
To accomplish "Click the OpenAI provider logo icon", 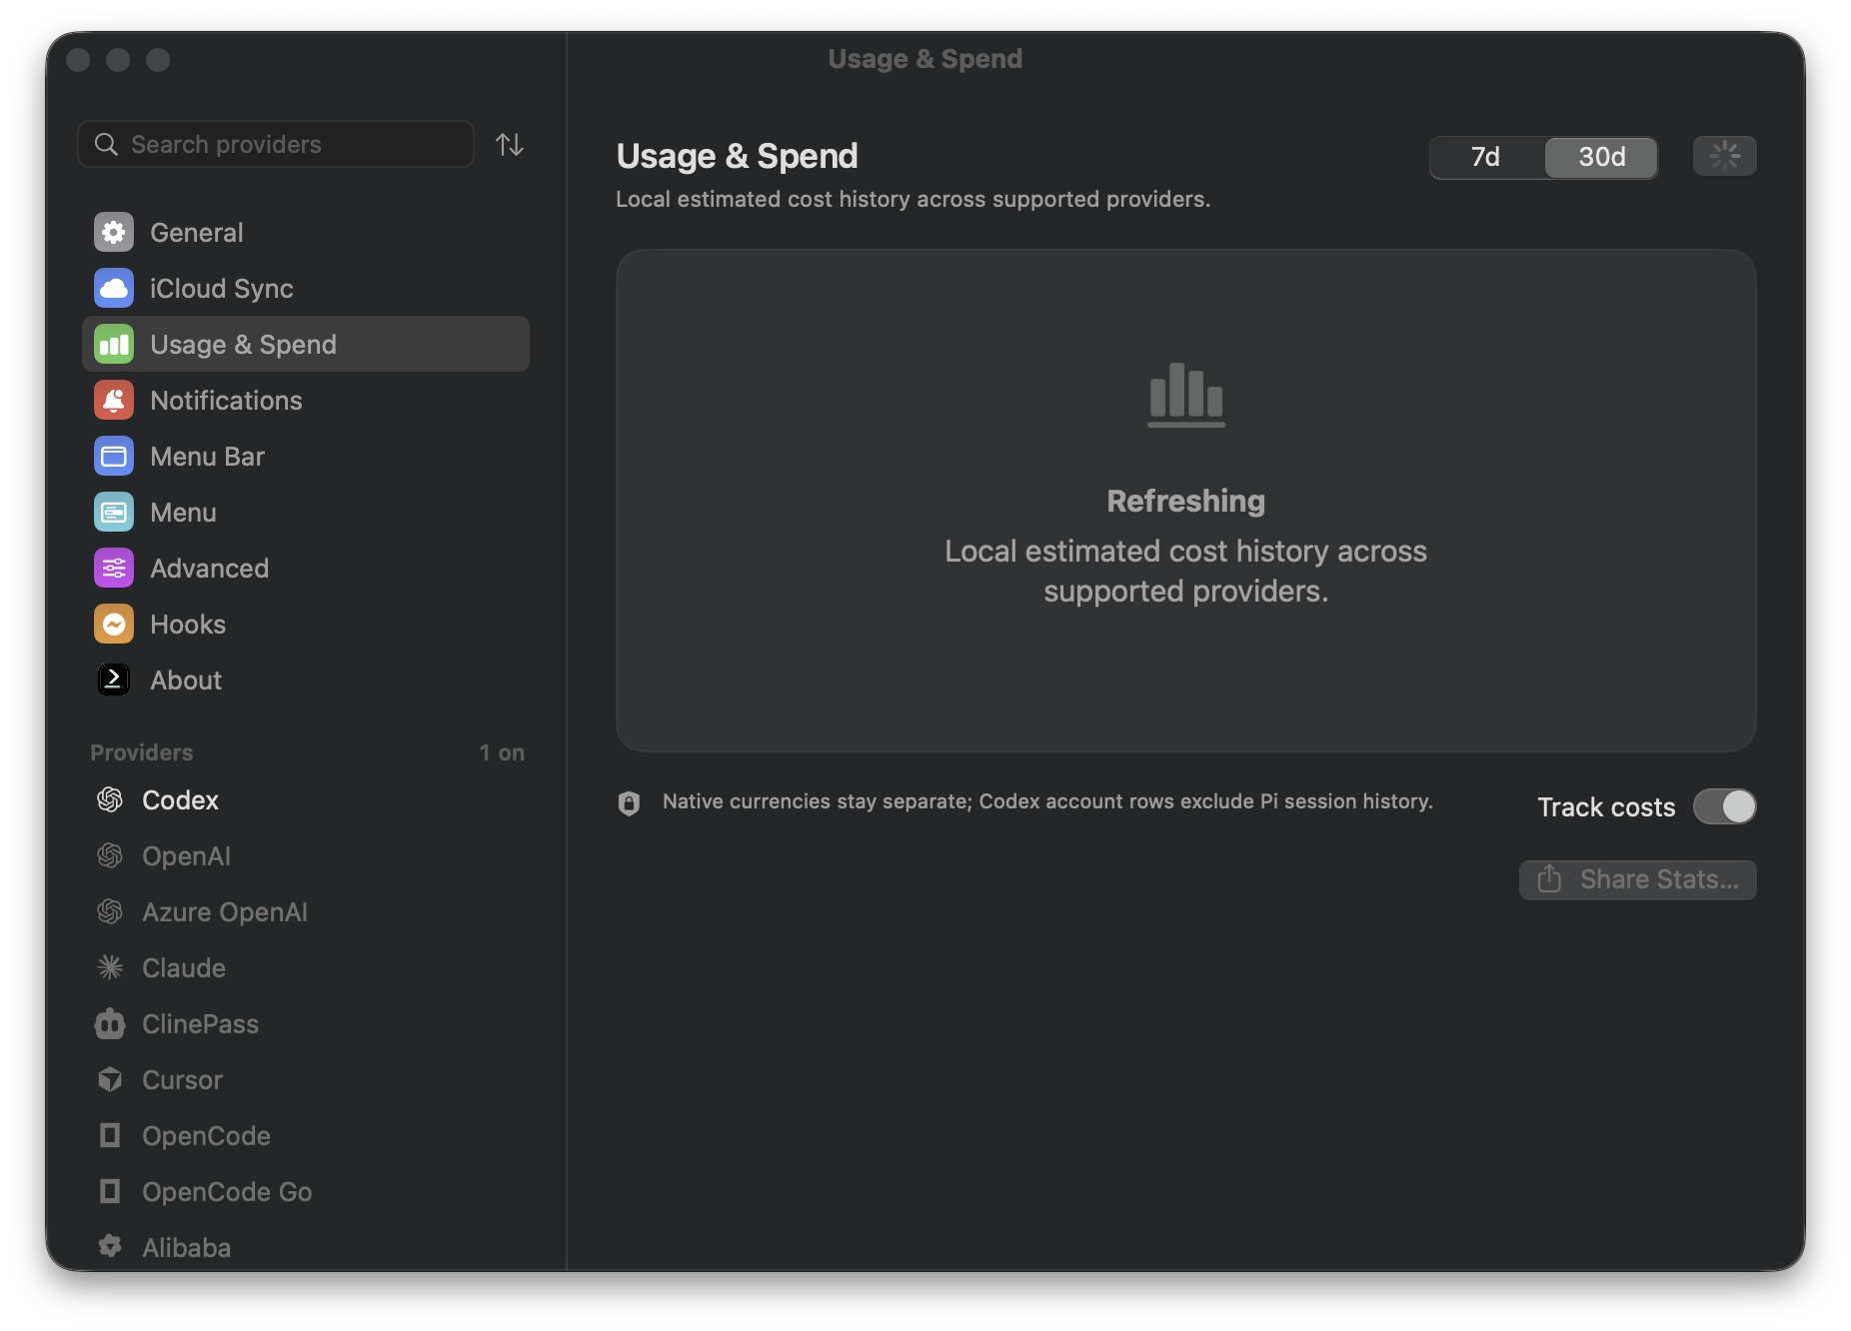I will pos(110,856).
